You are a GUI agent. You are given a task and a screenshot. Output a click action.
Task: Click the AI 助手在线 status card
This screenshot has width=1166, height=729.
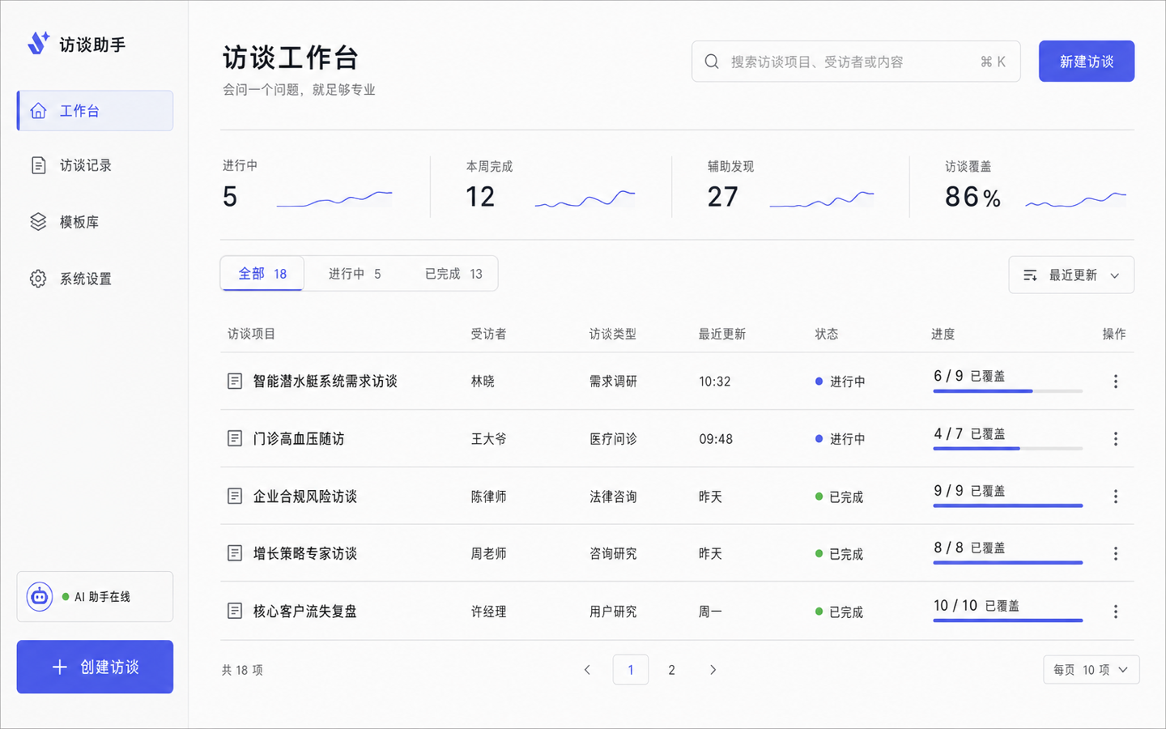click(x=95, y=597)
